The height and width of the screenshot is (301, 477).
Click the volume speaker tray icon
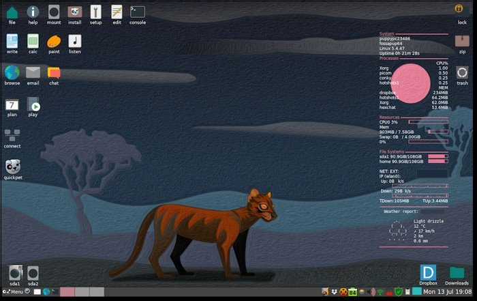[x=371, y=292]
